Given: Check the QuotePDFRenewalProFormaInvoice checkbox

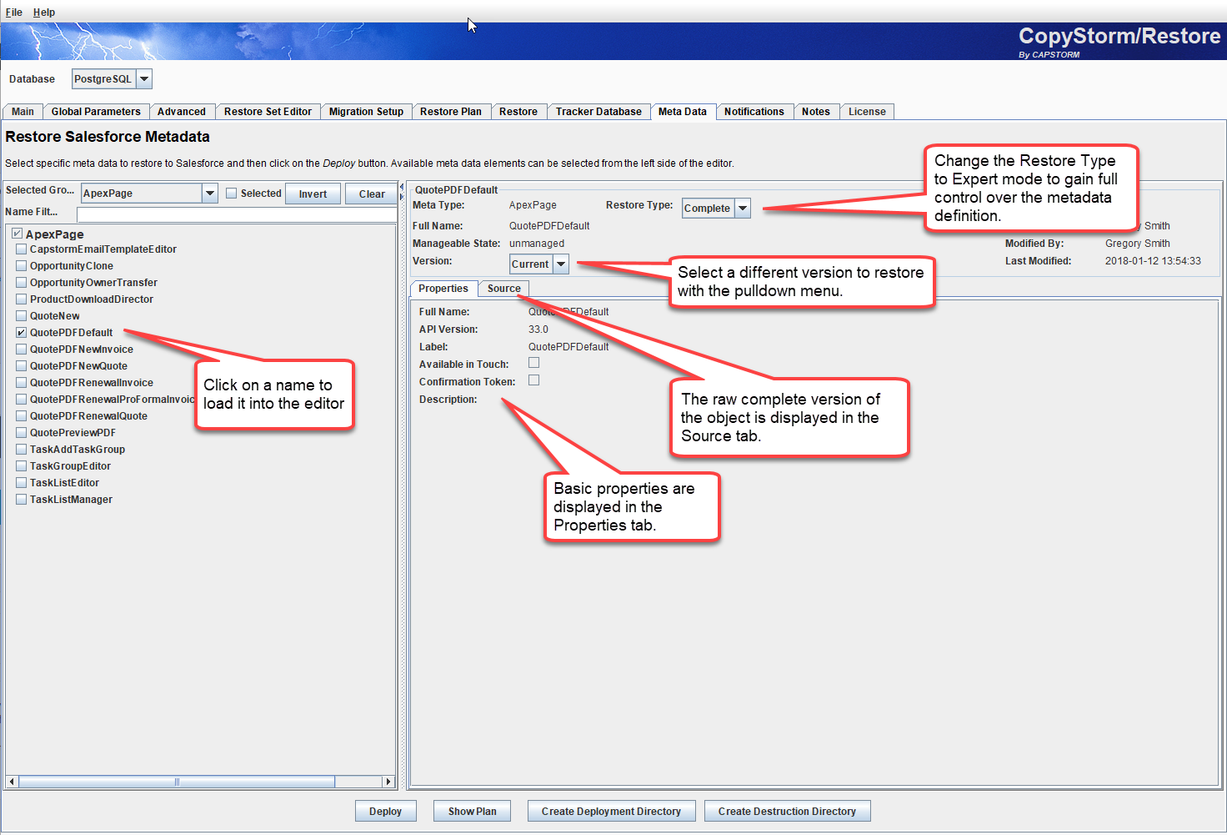Looking at the screenshot, I should click(22, 400).
